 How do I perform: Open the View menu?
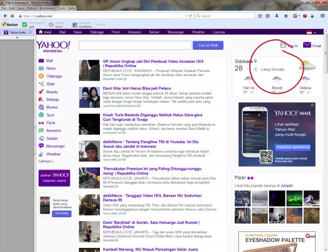20,8
